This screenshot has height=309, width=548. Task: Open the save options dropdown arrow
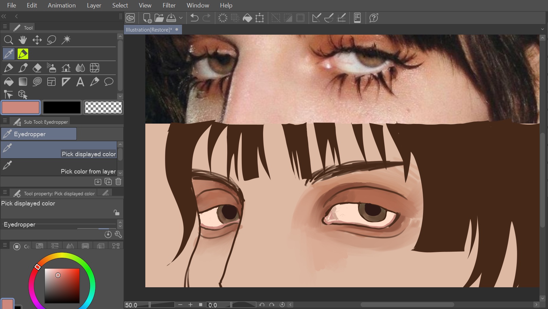point(181,18)
